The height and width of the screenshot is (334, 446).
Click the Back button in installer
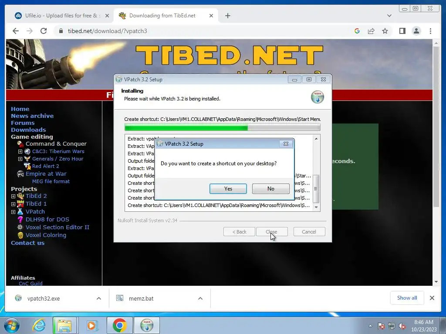239,232
